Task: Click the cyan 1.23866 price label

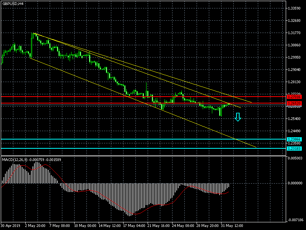Action: 294,139
